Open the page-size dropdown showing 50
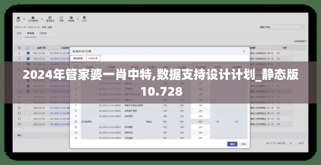This screenshot has width=321, height=165. [x=293, y=144]
